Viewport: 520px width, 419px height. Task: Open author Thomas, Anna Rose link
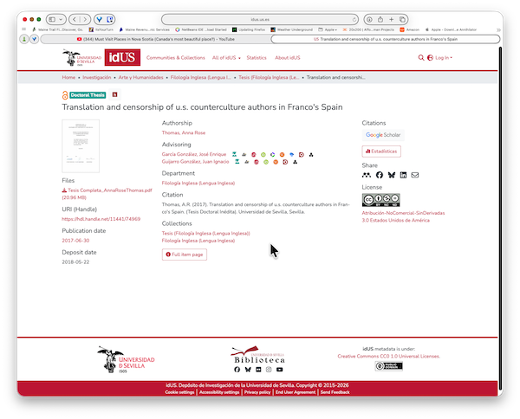pyautogui.click(x=184, y=132)
